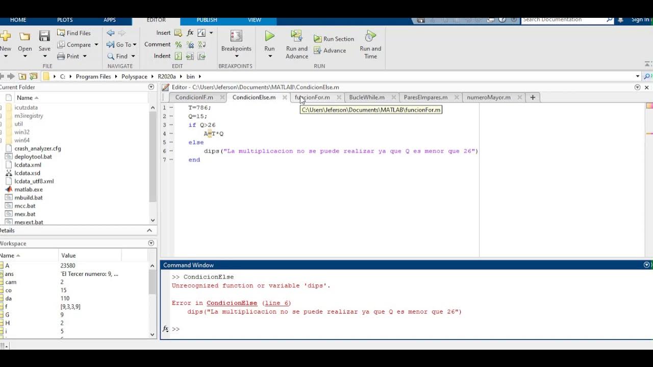Click the Sign In link

pyautogui.click(x=640, y=20)
